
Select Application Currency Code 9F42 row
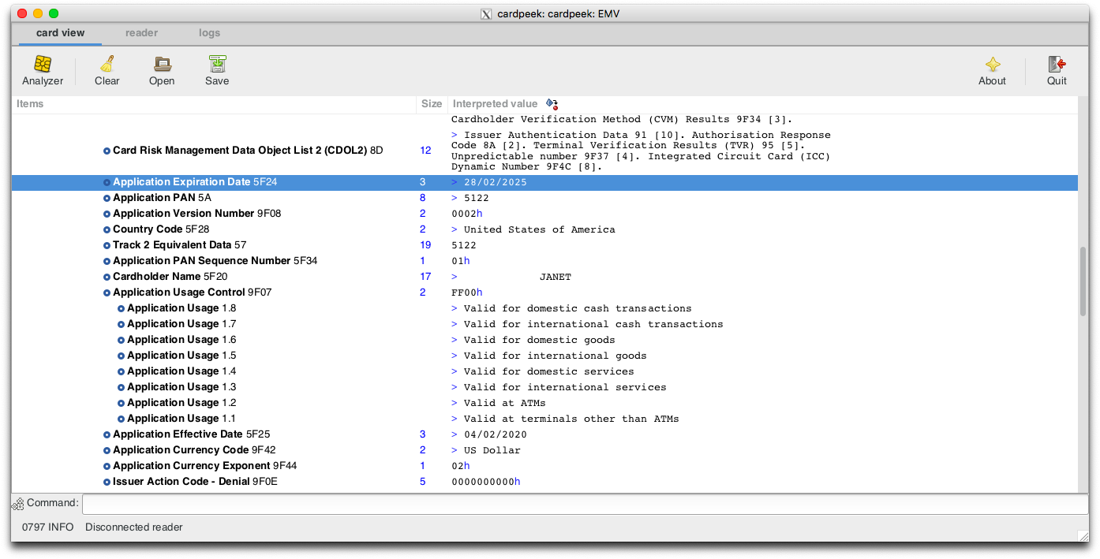(x=544, y=450)
